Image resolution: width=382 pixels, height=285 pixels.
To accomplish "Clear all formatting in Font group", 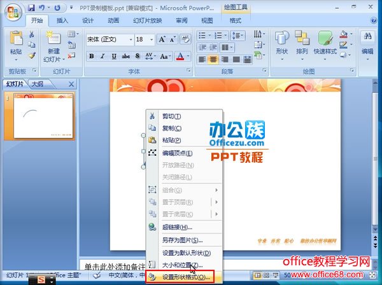I will 185,39.
